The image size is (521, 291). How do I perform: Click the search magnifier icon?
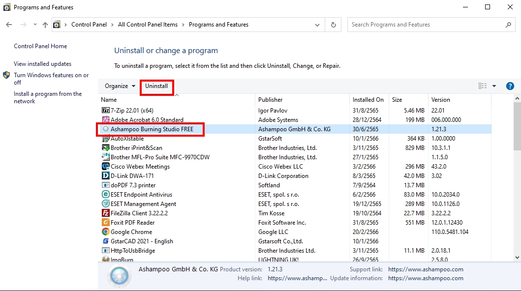click(x=508, y=25)
